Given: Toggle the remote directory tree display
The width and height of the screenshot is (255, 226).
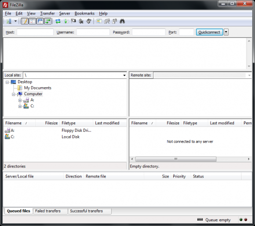Looking at the screenshot, I should point(40,21).
